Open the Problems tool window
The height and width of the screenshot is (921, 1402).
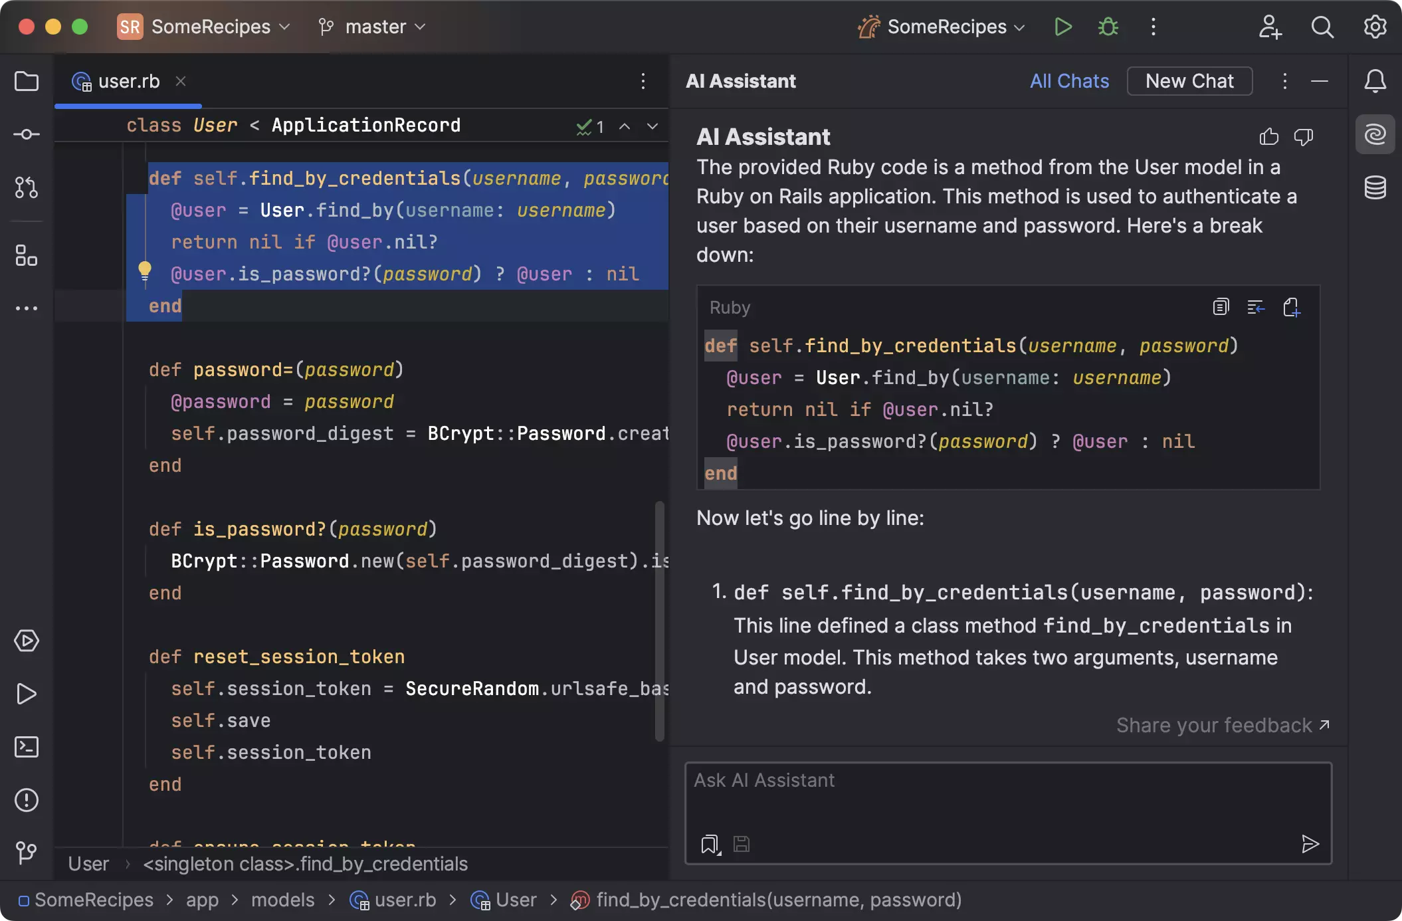(27, 800)
